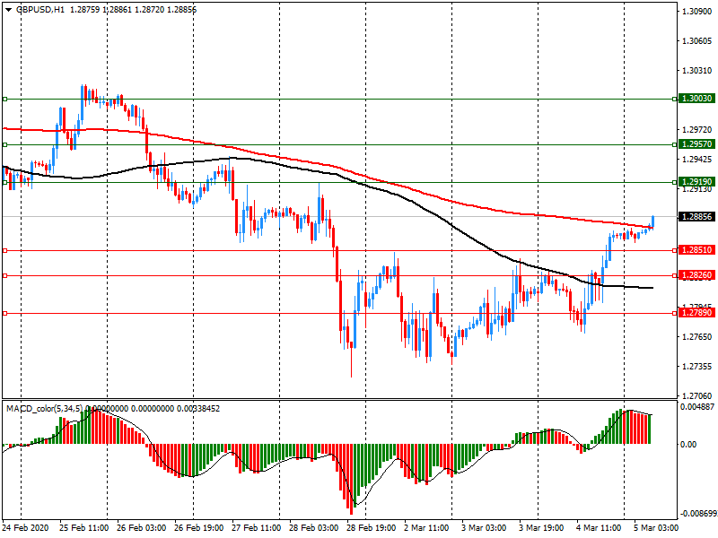Click the 1.27355 price scale value
Viewport: 718px width, 538px height.
coord(697,367)
